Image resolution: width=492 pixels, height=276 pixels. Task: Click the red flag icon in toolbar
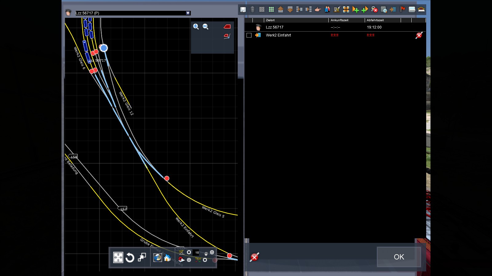403,10
